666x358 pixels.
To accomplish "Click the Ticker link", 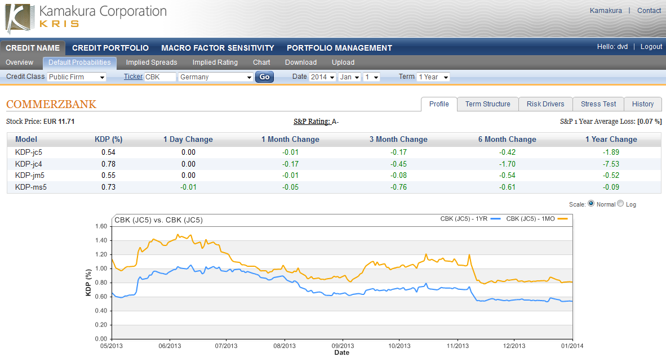I will 133,77.
